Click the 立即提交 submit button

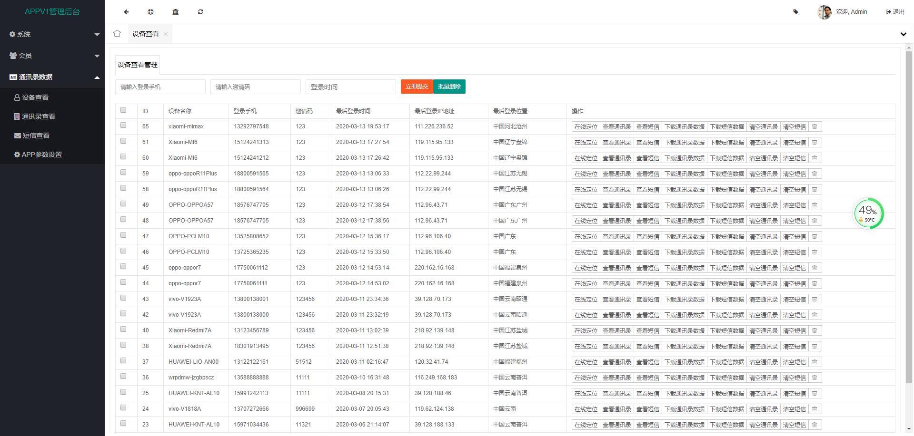[416, 86]
